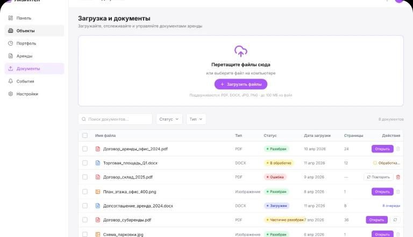The width and height of the screenshot is (413, 237).
Task: Go to Портфель in the sidebar
Action: point(26,43)
